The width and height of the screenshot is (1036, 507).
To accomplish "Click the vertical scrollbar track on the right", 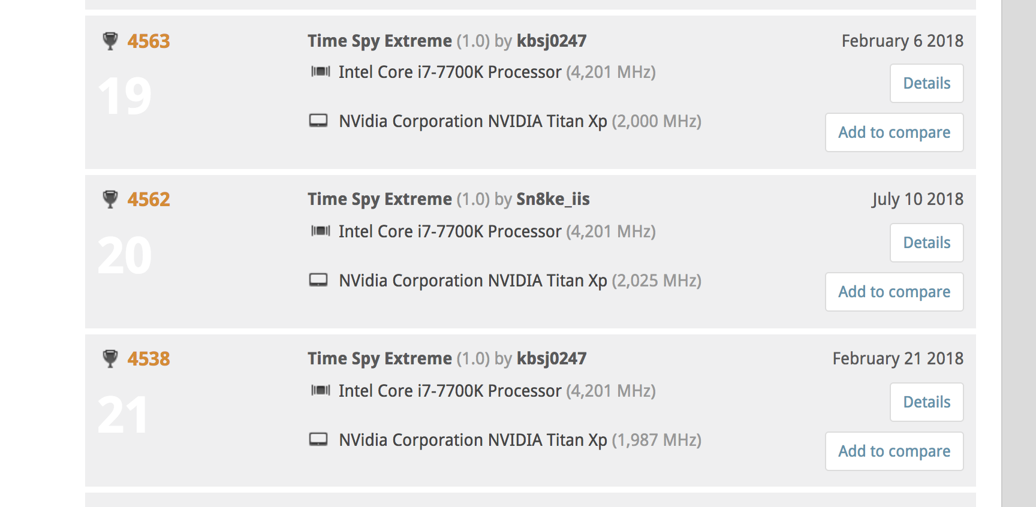I will click(1019, 253).
